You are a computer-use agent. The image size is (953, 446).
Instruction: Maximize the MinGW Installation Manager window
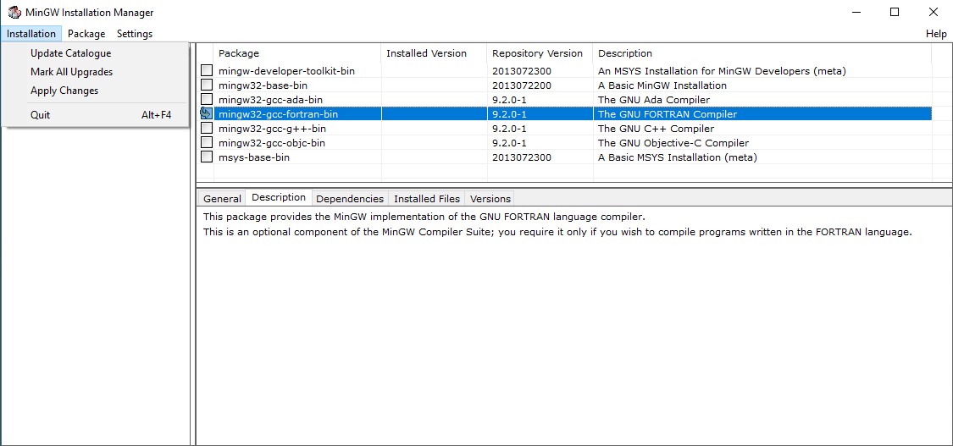coord(894,12)
